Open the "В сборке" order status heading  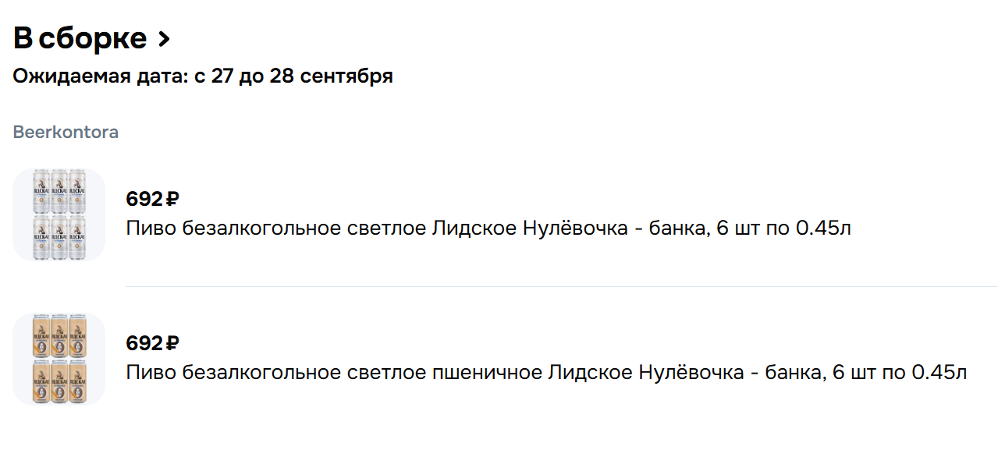[x=80, y=38]
